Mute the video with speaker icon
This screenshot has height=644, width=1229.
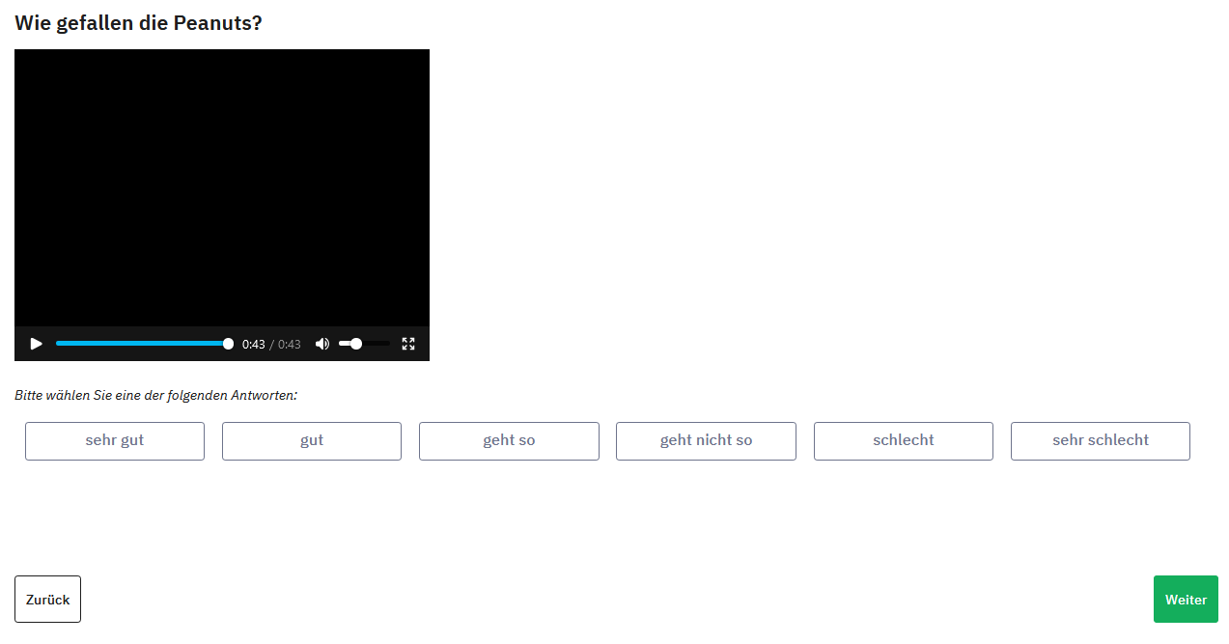coord(322,344)
